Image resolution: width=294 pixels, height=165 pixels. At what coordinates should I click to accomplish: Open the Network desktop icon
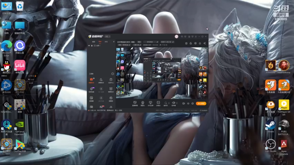tap(7, 27)
